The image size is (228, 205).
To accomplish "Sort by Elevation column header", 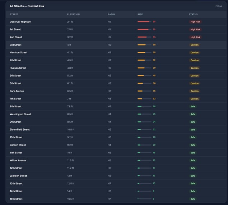I will point(74,14).
